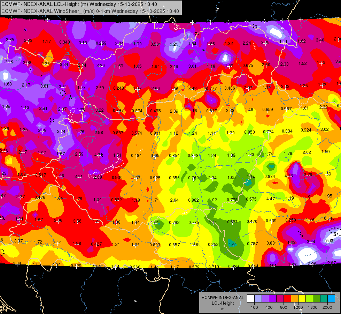
Task: Click the 0.340 wind shear value
Action: tap(64, 42)
